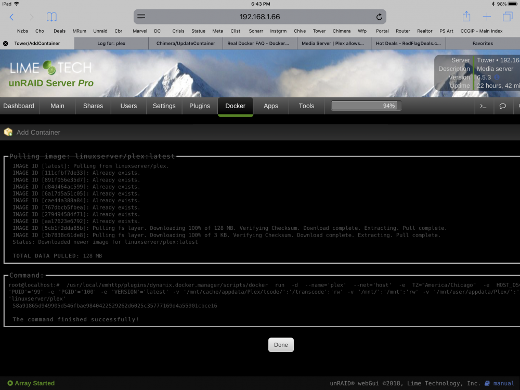Click the Lime Tech logo
The image size is (520, 390).
pos(51,68)
